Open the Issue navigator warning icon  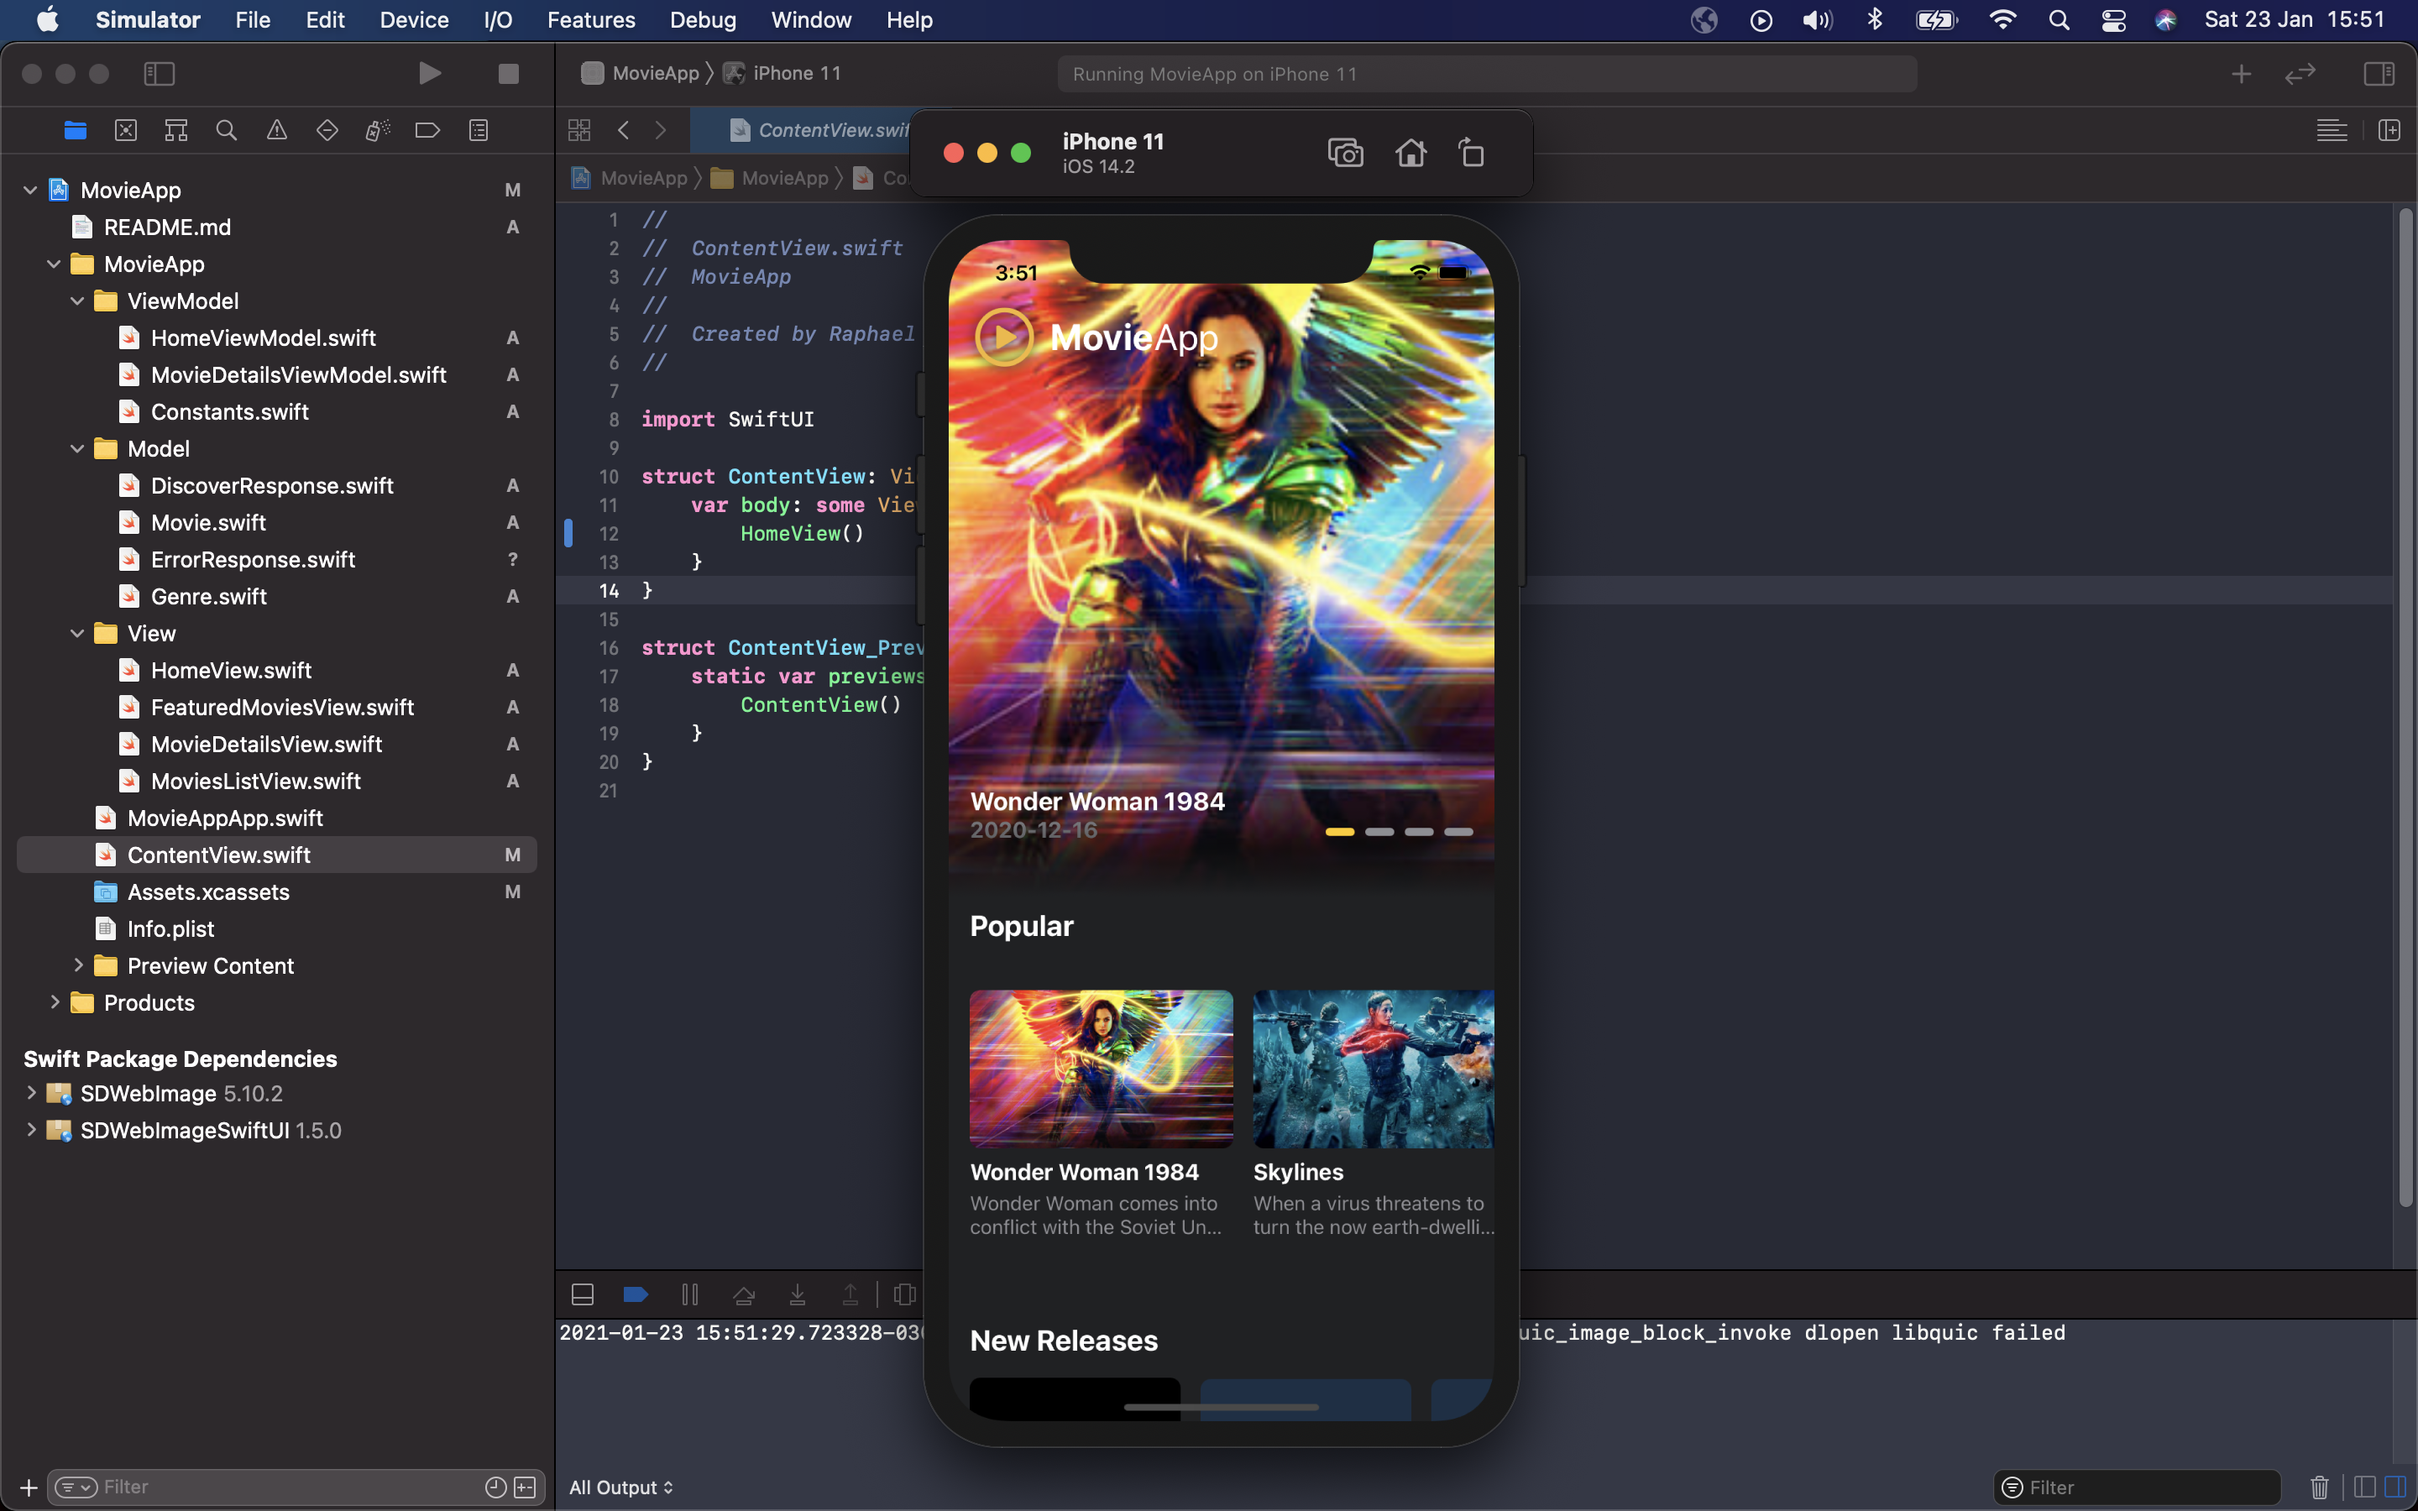pos(277,130)
